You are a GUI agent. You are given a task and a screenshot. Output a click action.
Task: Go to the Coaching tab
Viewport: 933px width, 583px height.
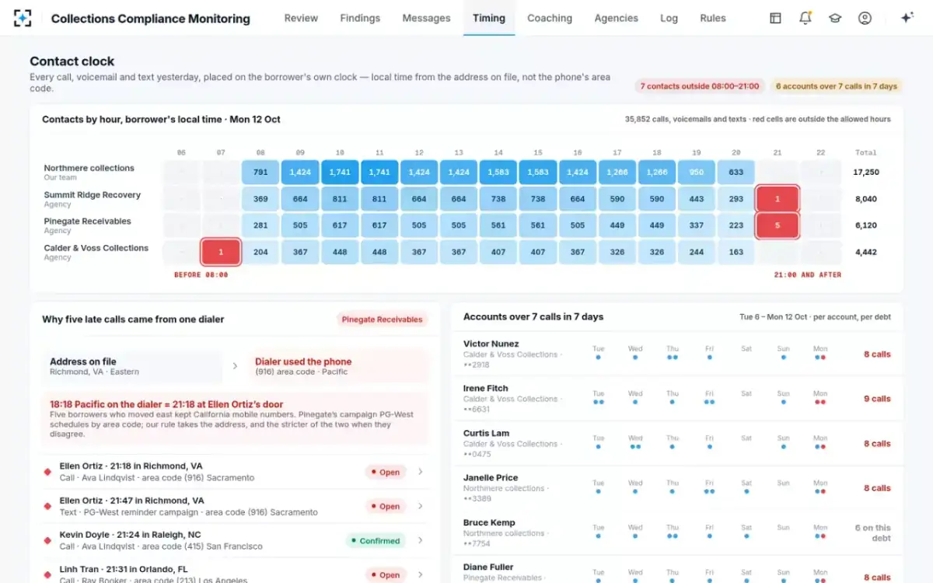tap(550, 18)
